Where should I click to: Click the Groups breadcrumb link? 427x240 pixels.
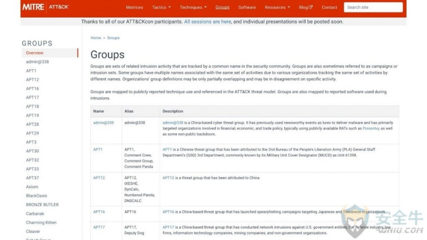pos(113,38)
